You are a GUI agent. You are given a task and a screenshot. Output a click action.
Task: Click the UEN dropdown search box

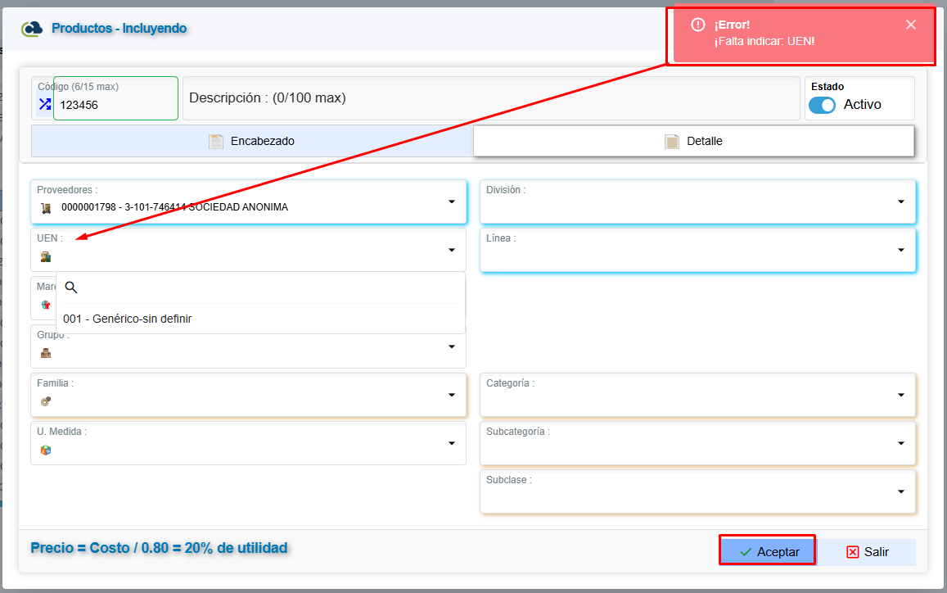260,287
